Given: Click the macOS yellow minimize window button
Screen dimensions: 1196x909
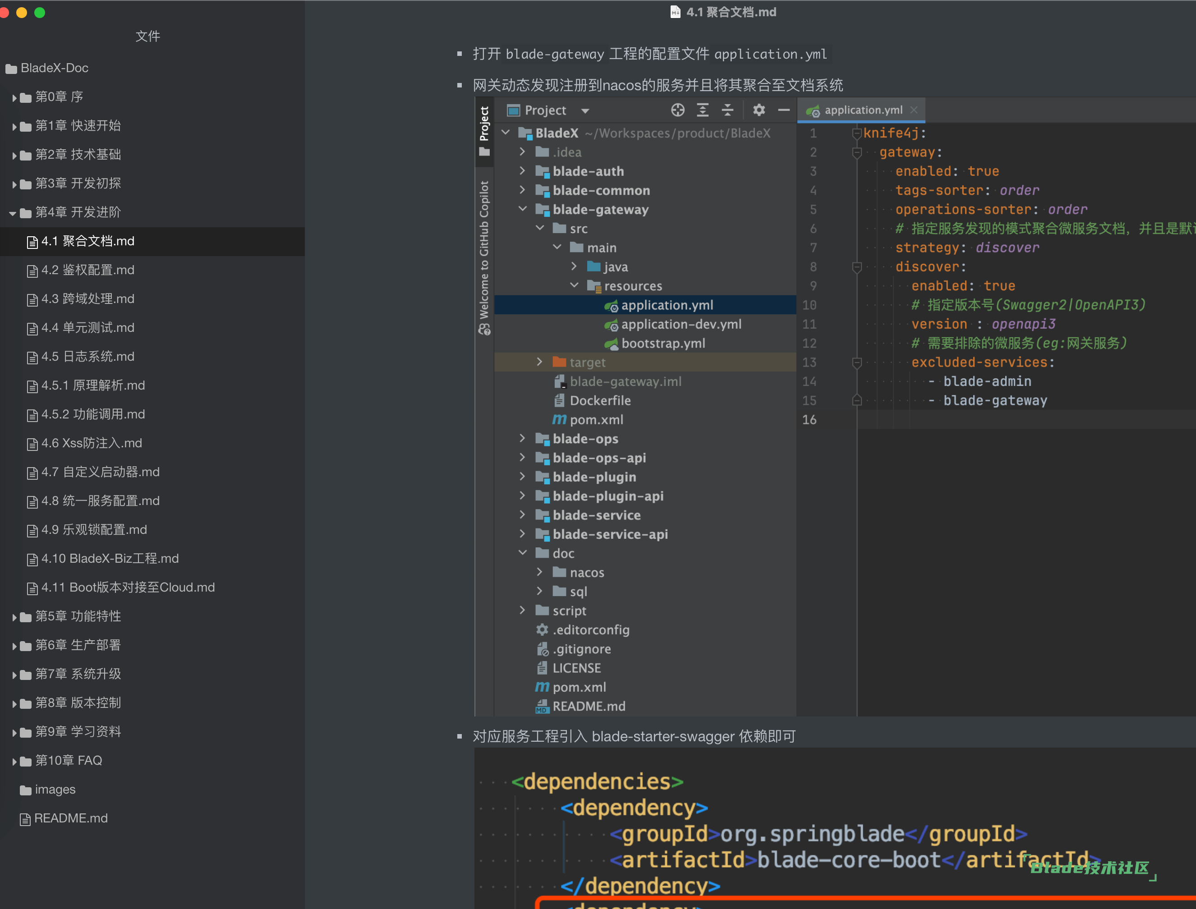Looking at the screenshot, I should [x=22, y=13].
